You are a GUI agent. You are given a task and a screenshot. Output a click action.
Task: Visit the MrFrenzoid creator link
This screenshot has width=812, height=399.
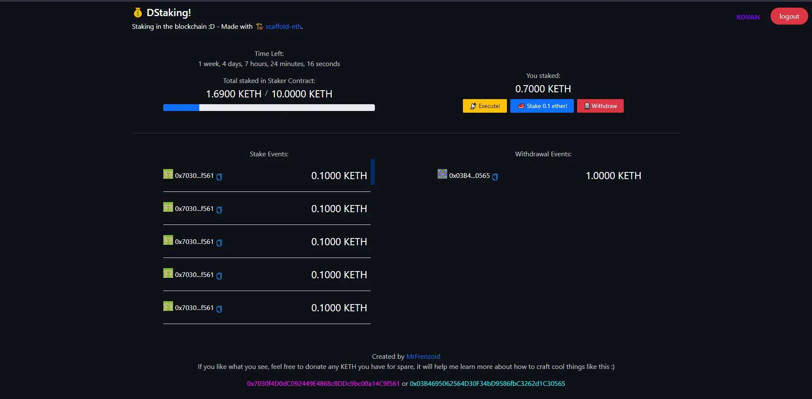[x=423, y=357]
